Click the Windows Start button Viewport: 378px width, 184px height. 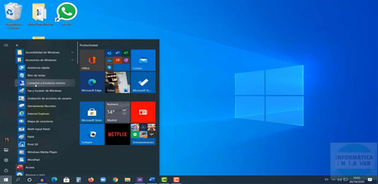click(x=6, y=180)
